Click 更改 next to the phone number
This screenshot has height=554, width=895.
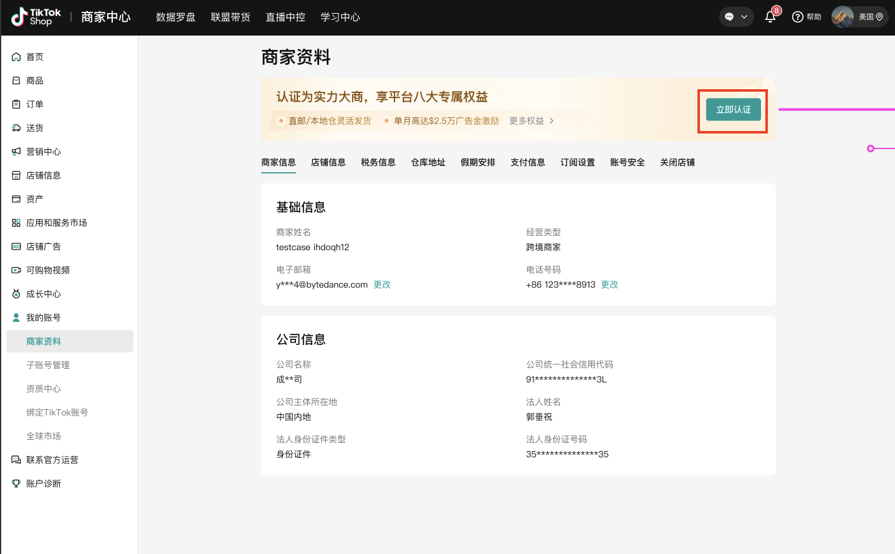[x=610, y=284]
